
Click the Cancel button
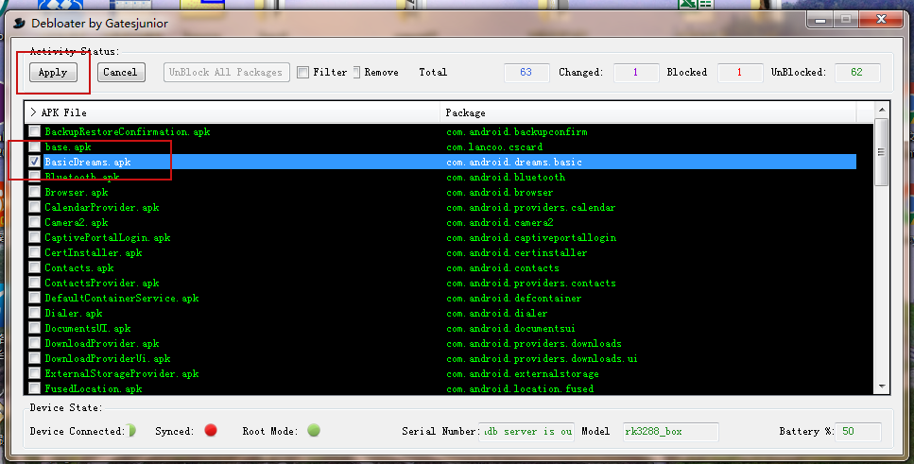(x=121, y=72)
